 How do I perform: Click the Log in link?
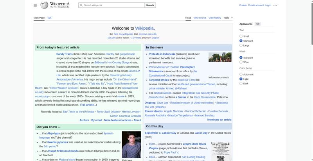pyautogui.click(x=268, y=5)
